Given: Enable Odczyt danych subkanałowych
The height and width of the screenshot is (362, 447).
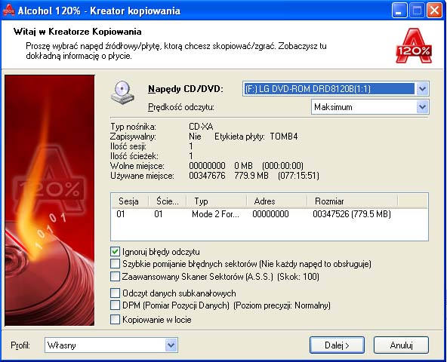Looking at the screenshot, I should 115,293.
